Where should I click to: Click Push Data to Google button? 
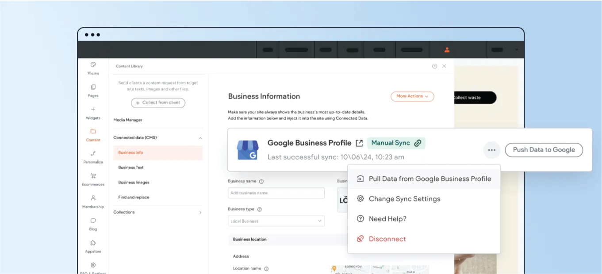pyautogui.click(x=544, y=150)
